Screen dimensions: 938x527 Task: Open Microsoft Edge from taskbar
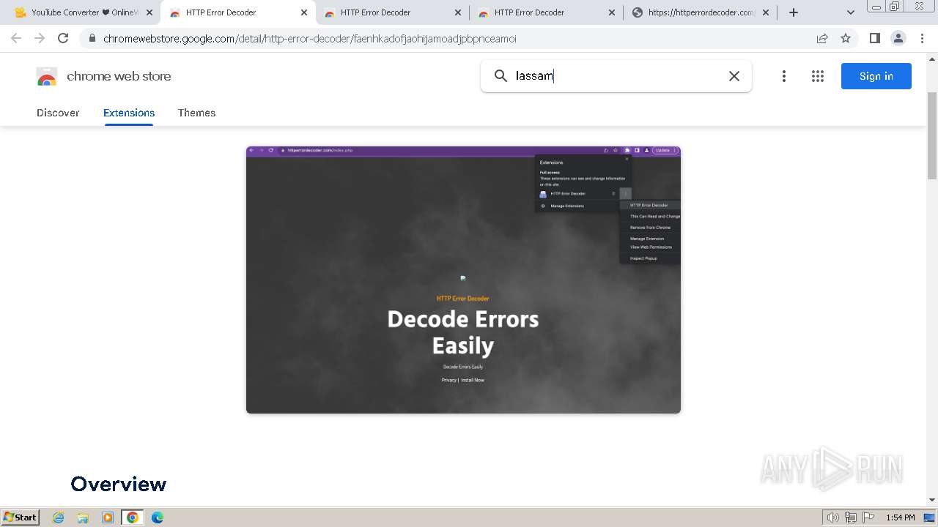[158, 517]
